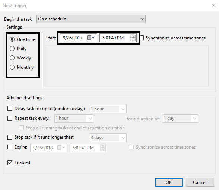The width and height of the screenshot is (219, 190).
Task: Check Synchronize across time zones for Expire
Action: click(131, 147)
